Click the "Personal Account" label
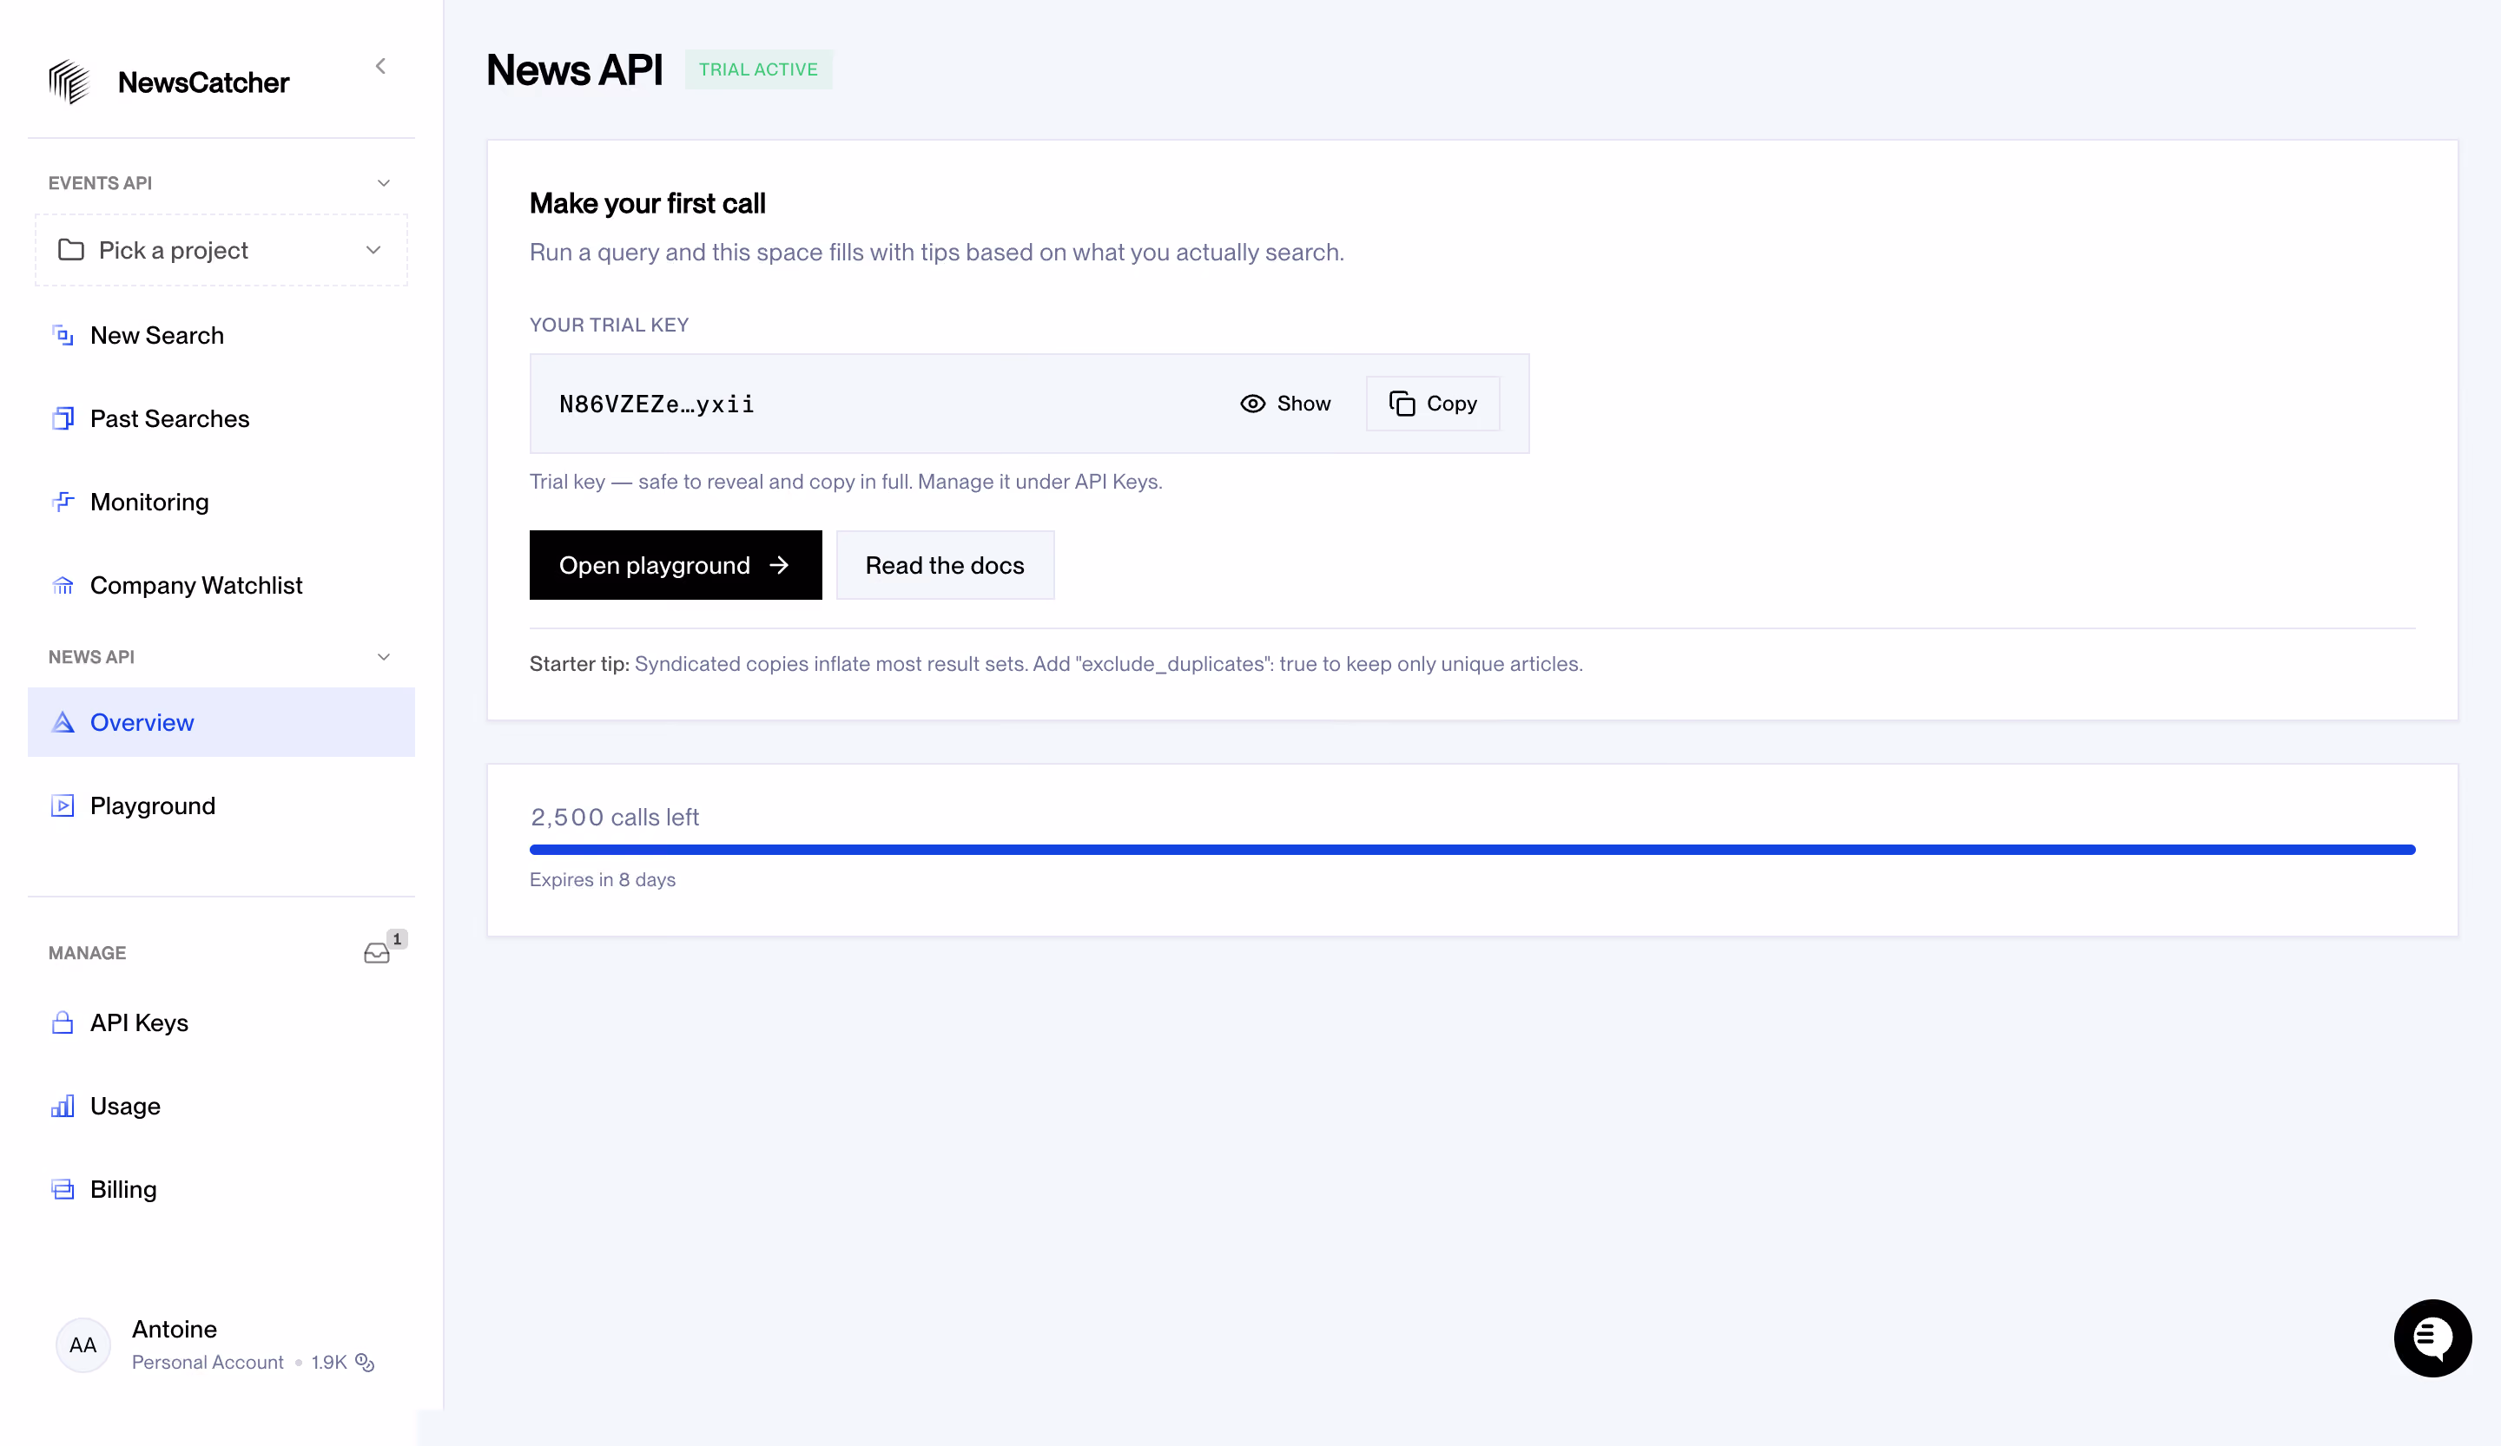 (208, 1363)
